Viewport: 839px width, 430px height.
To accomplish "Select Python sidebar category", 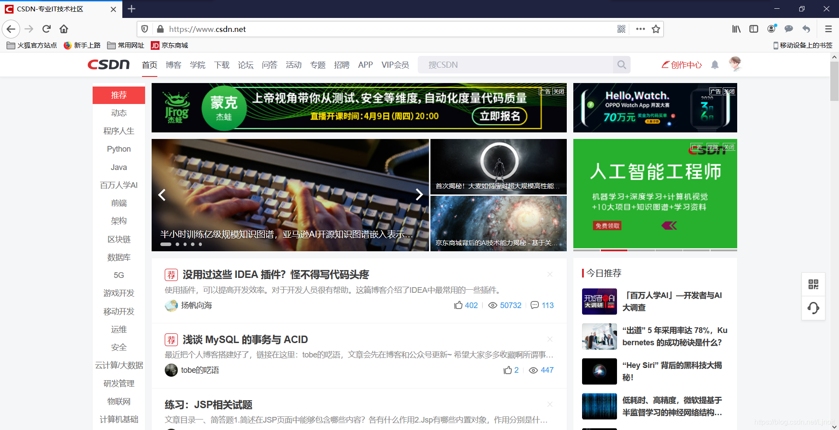I will 119,149.
